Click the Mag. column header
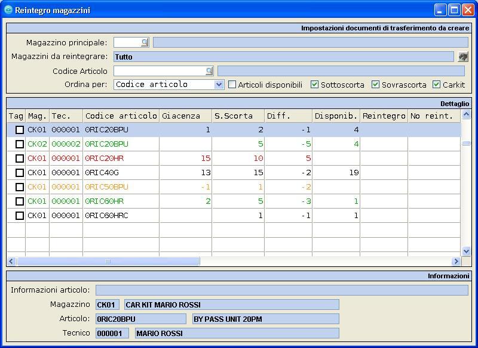 (38, 116)
